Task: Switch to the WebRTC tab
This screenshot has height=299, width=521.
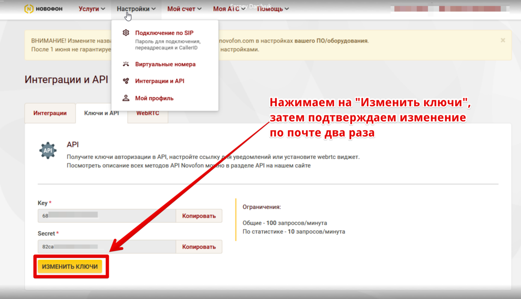Action: (x=148, y=113)
